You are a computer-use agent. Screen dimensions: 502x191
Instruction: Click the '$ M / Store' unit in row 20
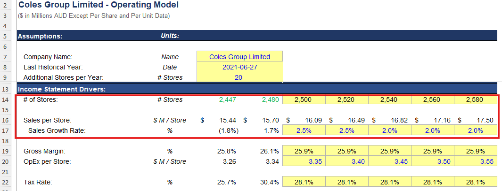click(170, 161)
